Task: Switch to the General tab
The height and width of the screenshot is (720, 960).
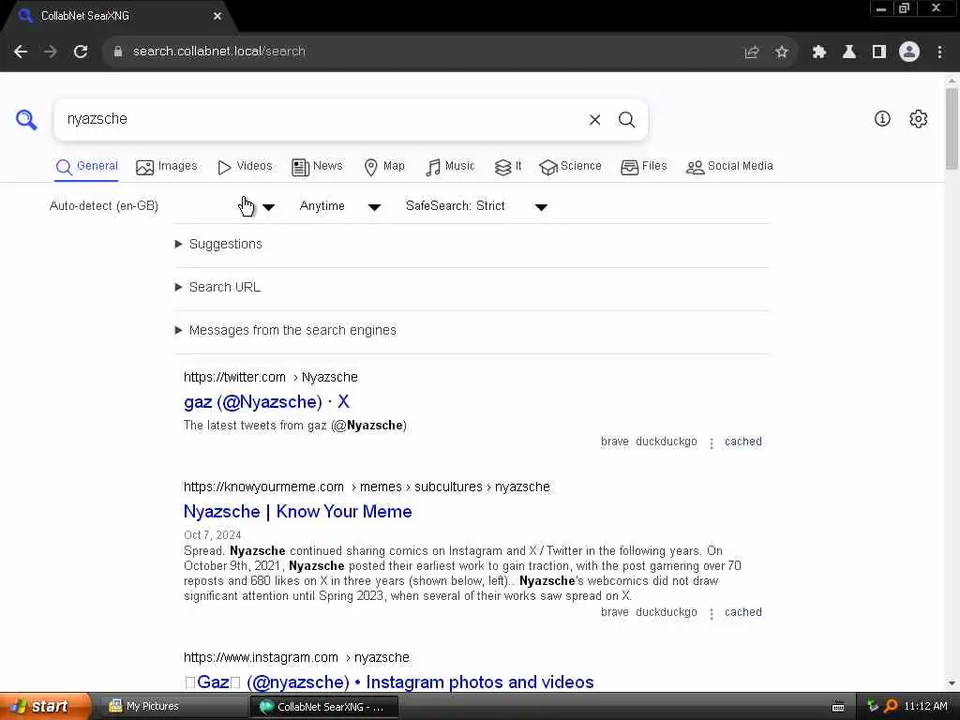Action: [86, 167]
